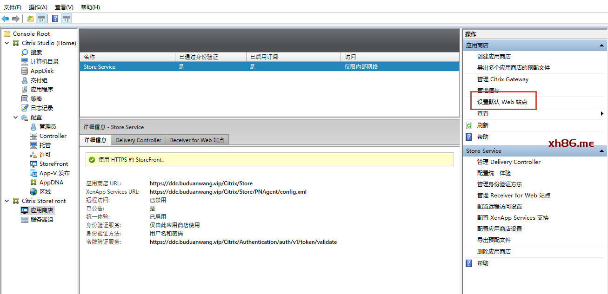Click the Back arrow toolbar icon
Image resolution: width=608 pixels, height=294 pixels.
tap(5, 19)
